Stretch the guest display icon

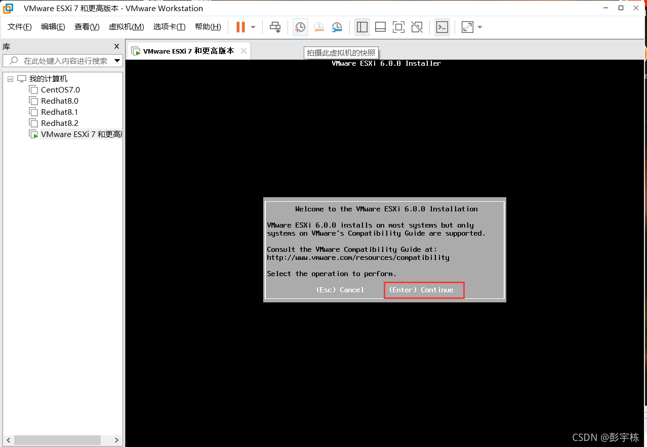[x=467, y=27]
